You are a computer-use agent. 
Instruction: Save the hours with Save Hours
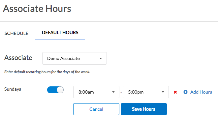[x=144, y=109]
